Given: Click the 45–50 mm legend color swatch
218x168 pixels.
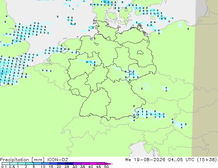Looking at the screenshot, I should [x=101, y=164].
